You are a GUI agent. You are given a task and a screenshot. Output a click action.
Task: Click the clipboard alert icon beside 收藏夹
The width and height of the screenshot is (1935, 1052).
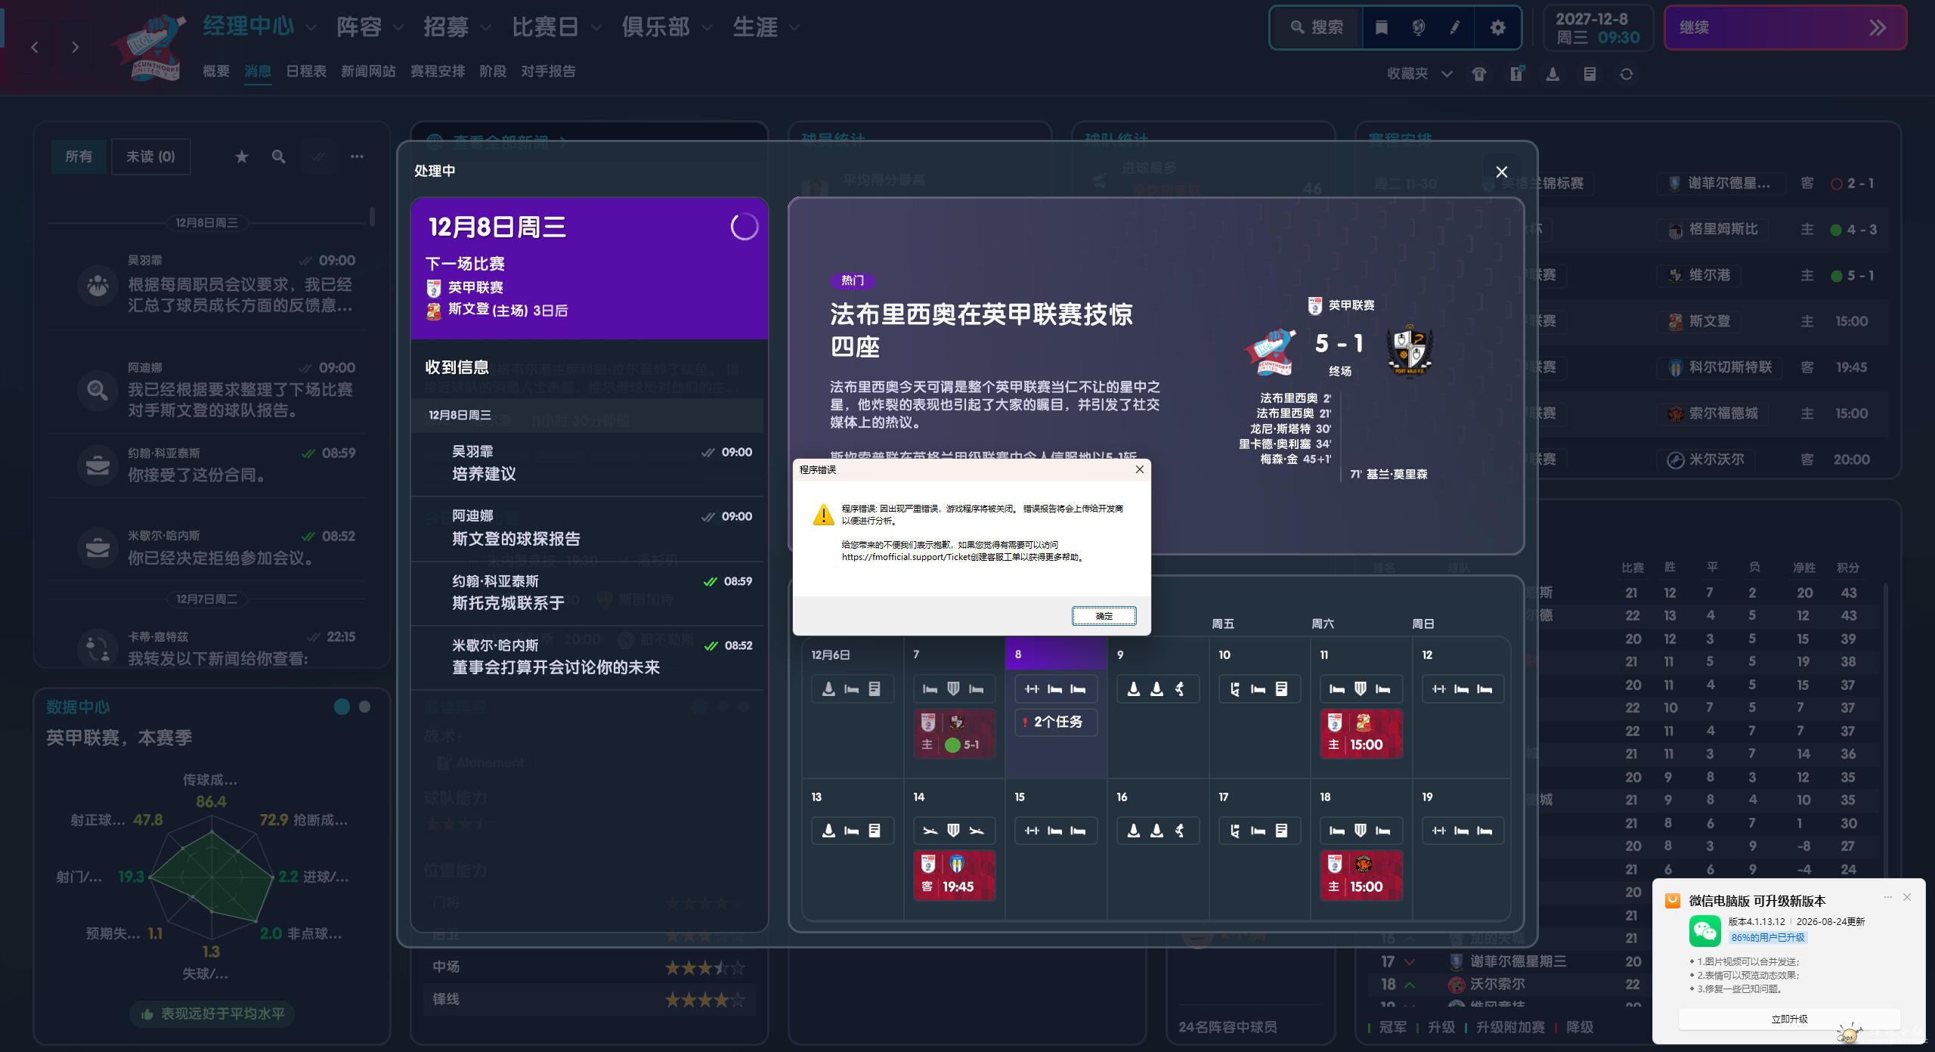pyautogui.click(x=1516, y=73)
